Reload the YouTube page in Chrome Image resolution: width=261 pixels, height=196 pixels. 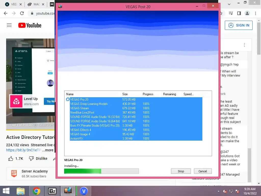click(x=22, y=13)
